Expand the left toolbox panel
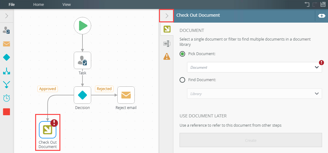Screen dimensions: 328x153 [x=7, y=16]
